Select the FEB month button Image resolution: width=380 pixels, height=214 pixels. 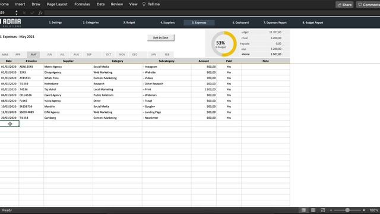click(x=167, y=55)
